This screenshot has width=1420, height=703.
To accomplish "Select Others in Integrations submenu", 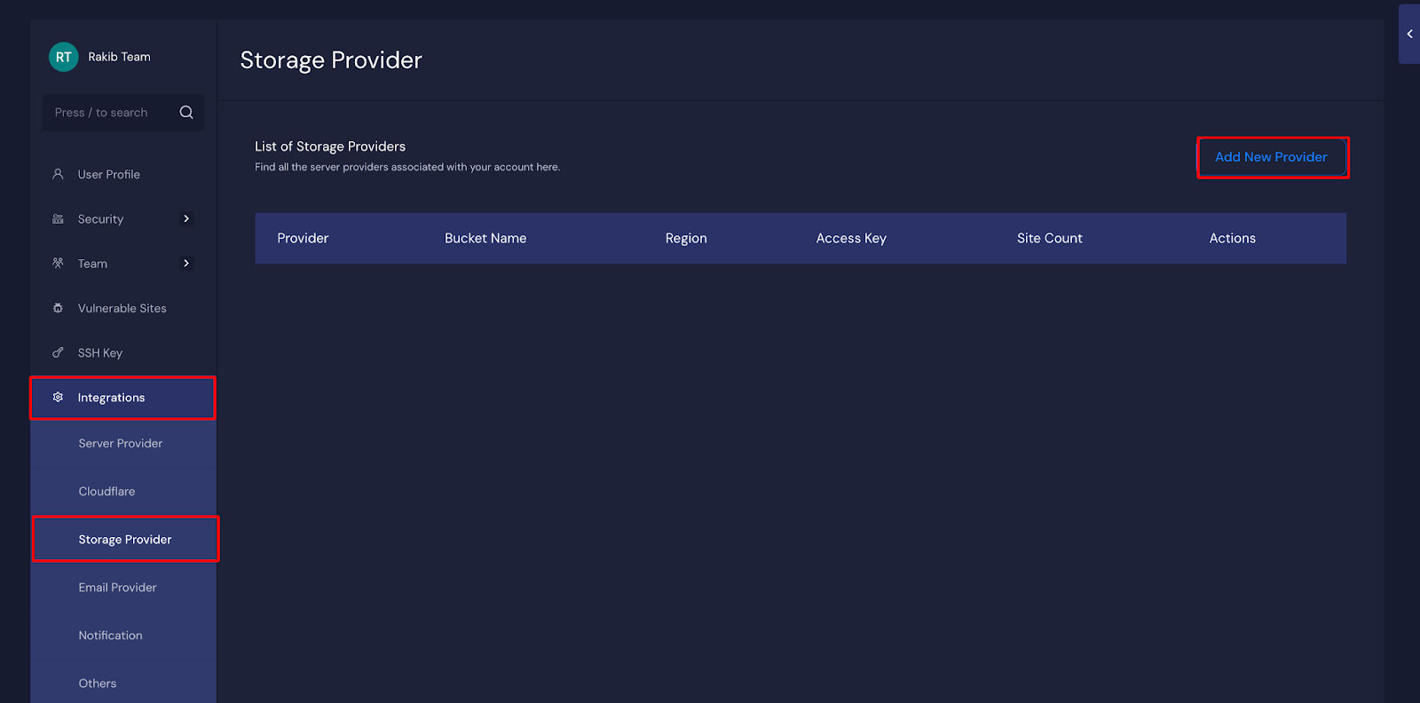I will point(98,683).
